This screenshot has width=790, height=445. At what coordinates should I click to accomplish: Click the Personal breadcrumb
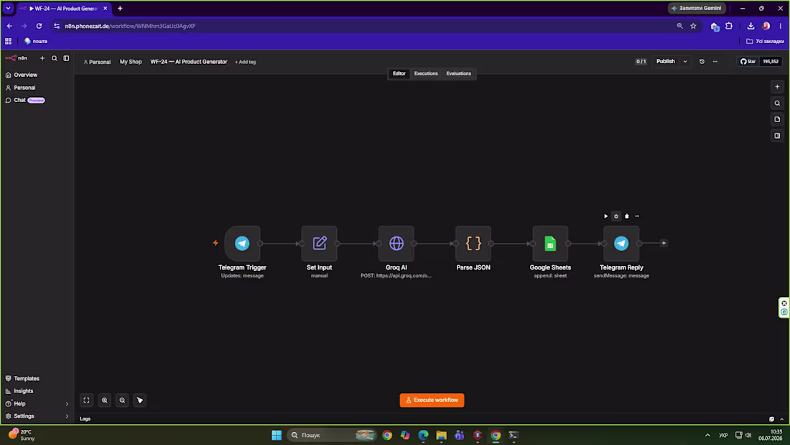coord(97,62)
